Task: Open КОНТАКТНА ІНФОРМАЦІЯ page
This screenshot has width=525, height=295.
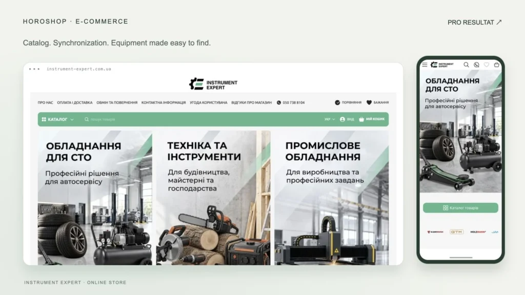Action: (x=164, y=102)
